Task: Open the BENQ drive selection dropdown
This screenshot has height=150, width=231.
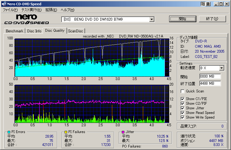Action: click(x=152, y=19)
